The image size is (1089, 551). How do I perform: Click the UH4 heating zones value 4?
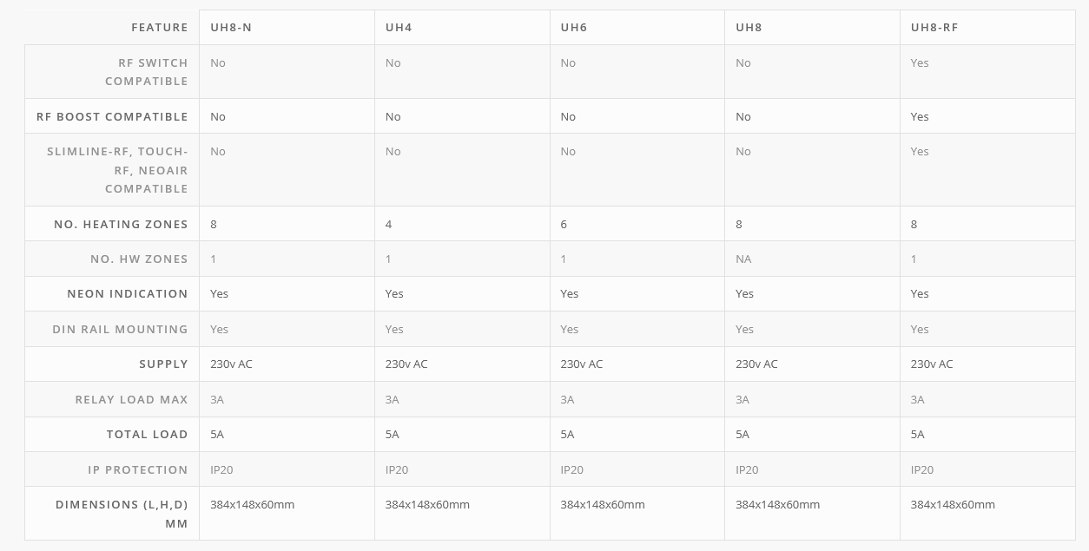pos(389,224)
